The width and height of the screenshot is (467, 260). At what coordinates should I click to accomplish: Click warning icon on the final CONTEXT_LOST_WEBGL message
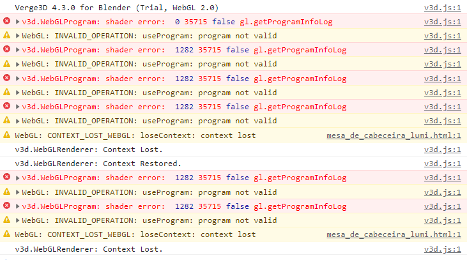pyautogui.click(x=6, y=234)
